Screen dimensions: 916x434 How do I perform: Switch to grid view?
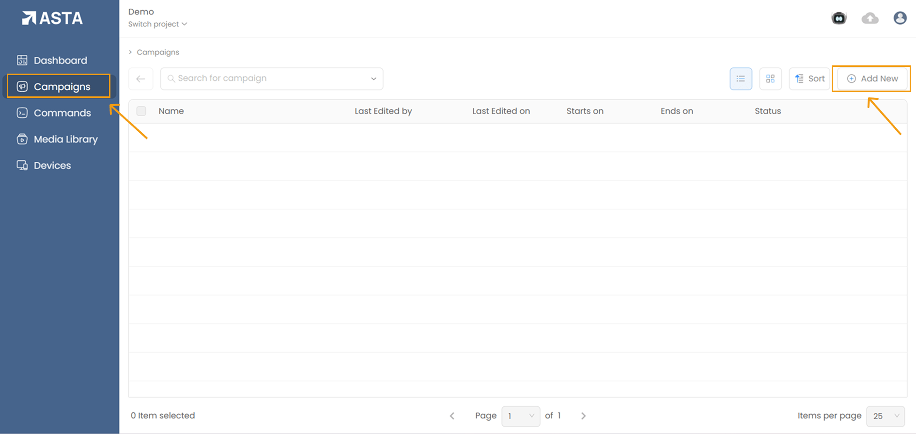tap(770, 78)
